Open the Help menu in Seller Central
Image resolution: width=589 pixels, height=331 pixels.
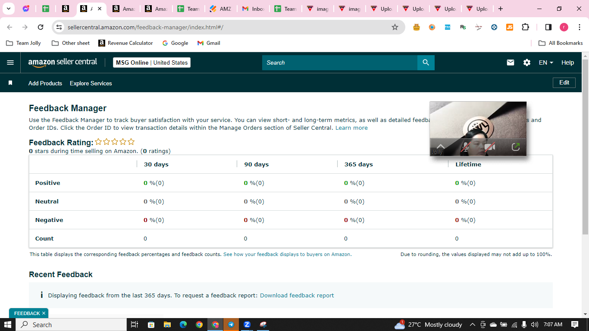(567, 62)
